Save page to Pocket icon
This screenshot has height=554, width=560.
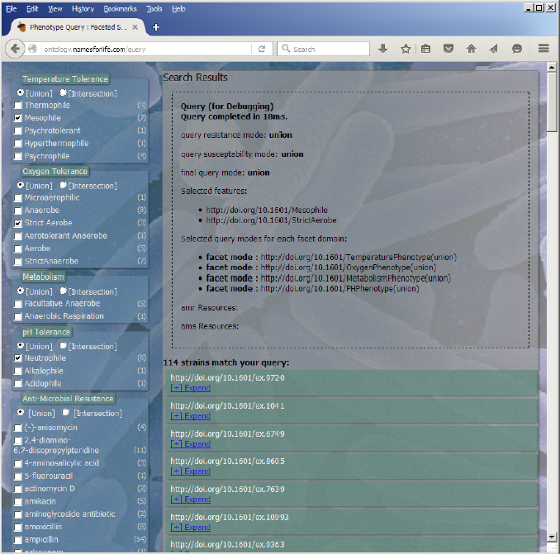click(448, 49)
